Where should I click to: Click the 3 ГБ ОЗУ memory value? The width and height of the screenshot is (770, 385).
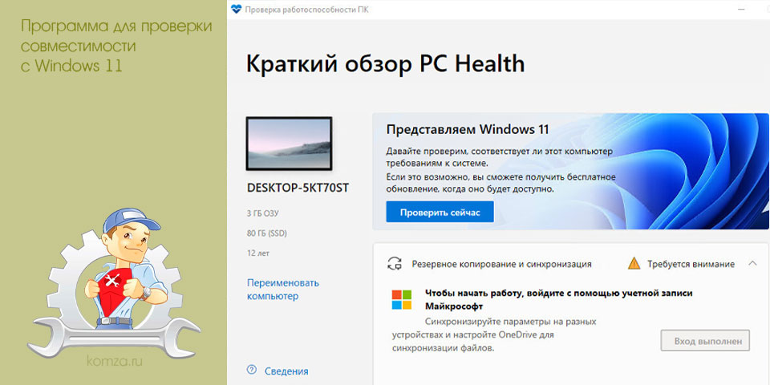pyautogui.click(x=263, y=213)
